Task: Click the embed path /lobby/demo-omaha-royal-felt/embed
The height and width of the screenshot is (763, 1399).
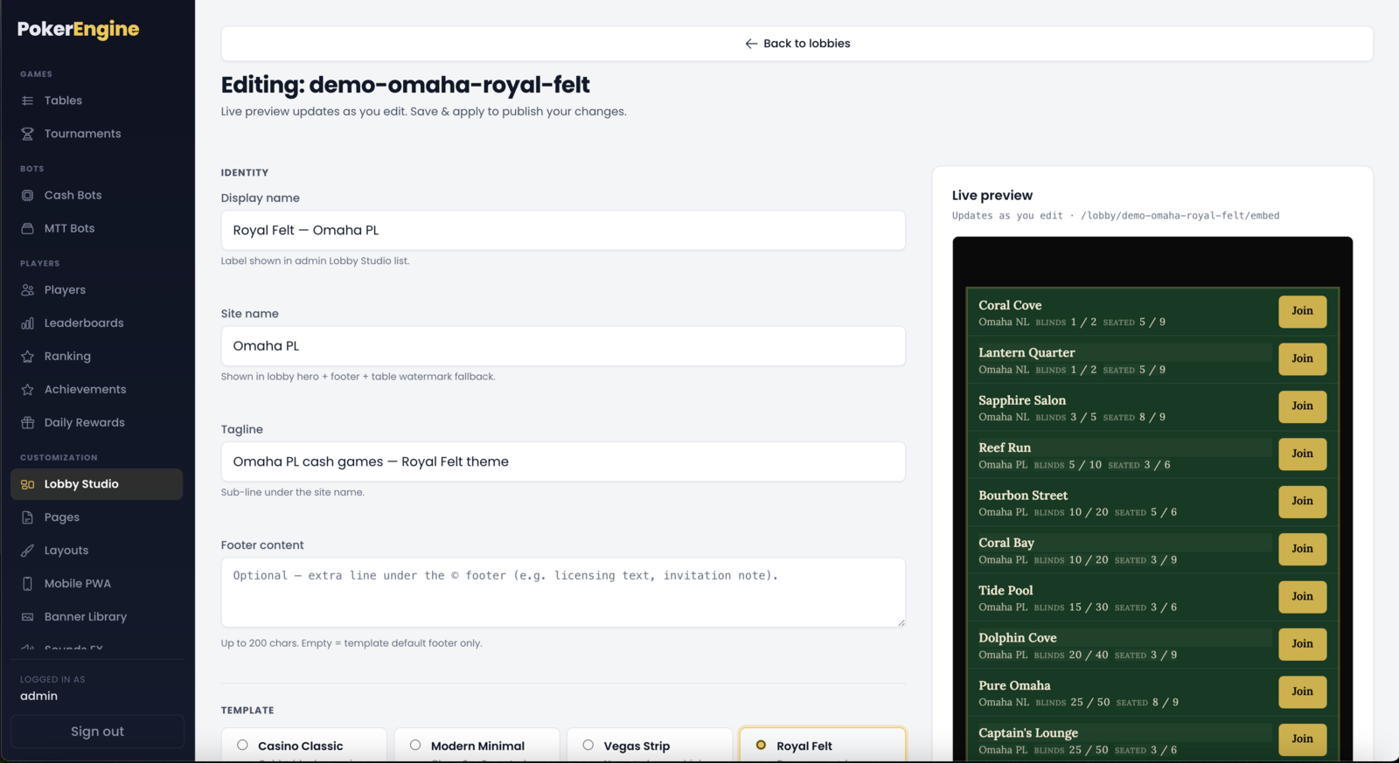Action: point(1180,216)
